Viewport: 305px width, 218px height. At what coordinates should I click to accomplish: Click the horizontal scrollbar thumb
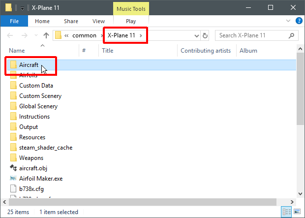tap(143, 202)
